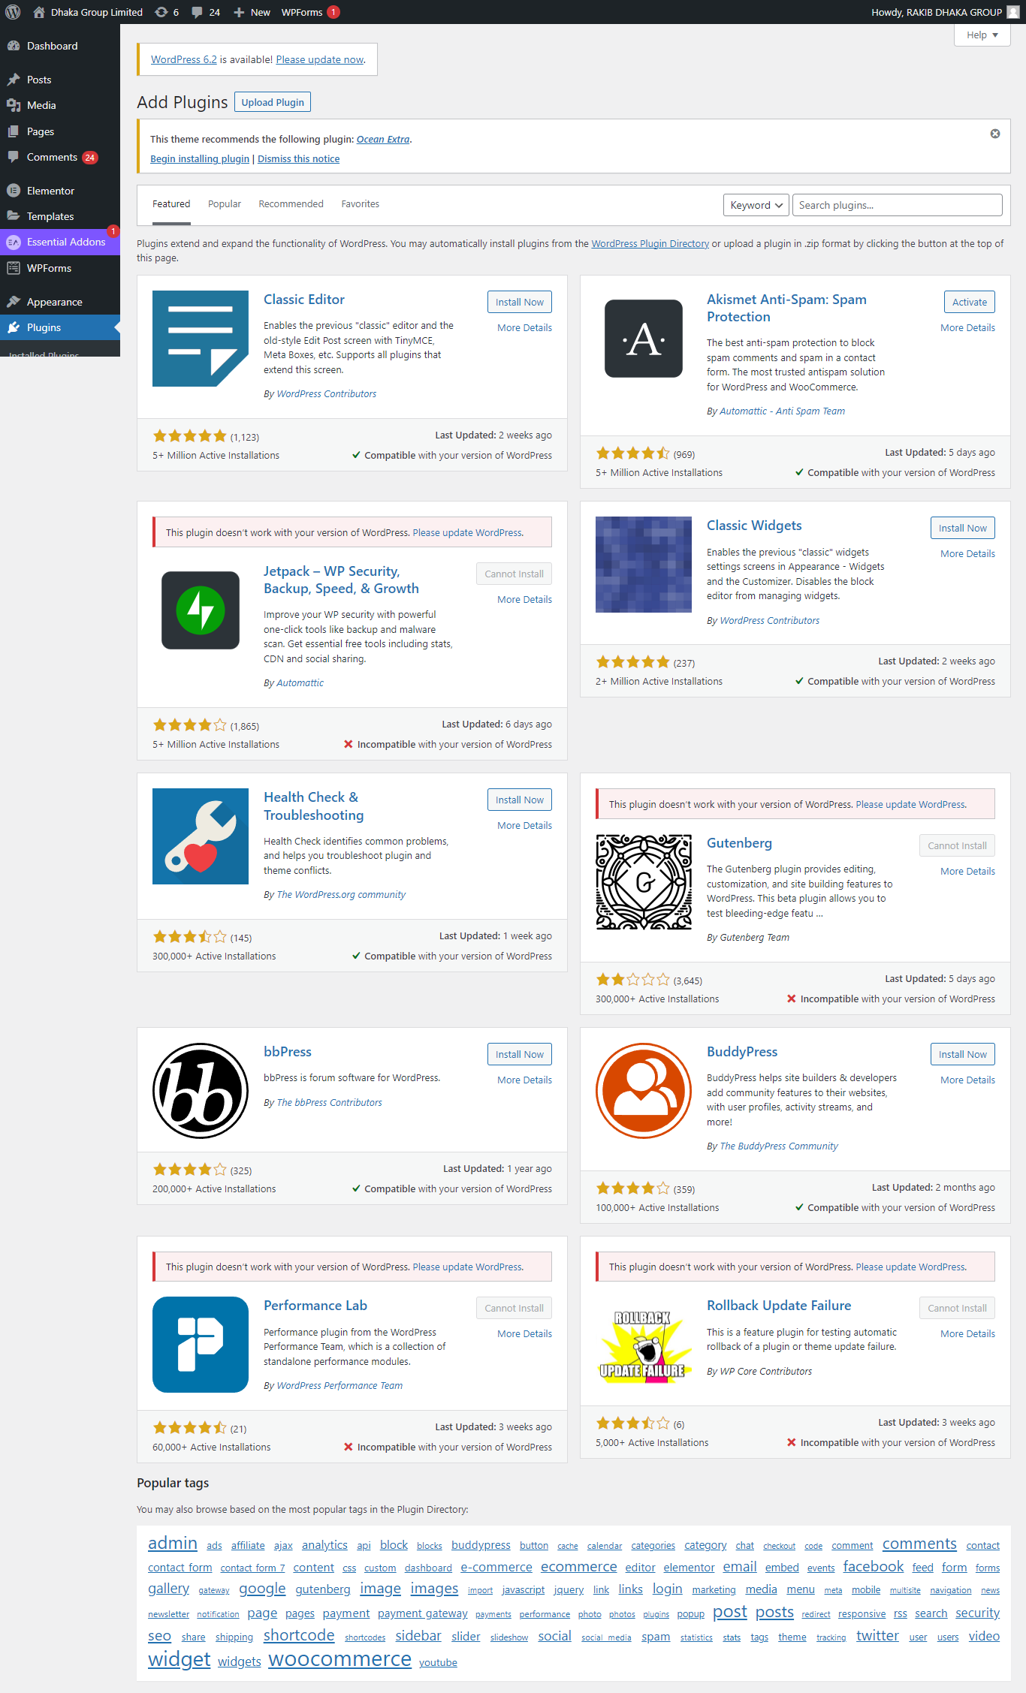Image resolution: width=1026 pixels, height=1693 pixels.
Task: Click the BuddyPress logo icon
Action: pyautogui.click(x=644, y=1091)
